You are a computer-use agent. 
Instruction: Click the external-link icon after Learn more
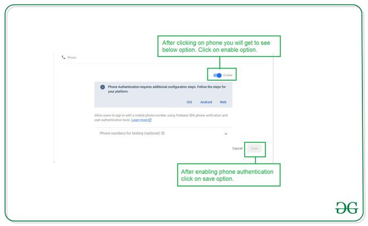(150, 120)
